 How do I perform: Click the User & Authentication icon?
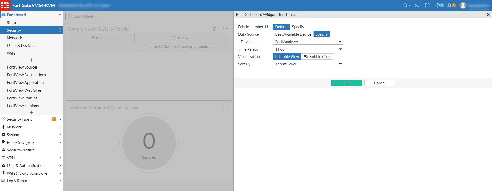click(x=3, y=165)
